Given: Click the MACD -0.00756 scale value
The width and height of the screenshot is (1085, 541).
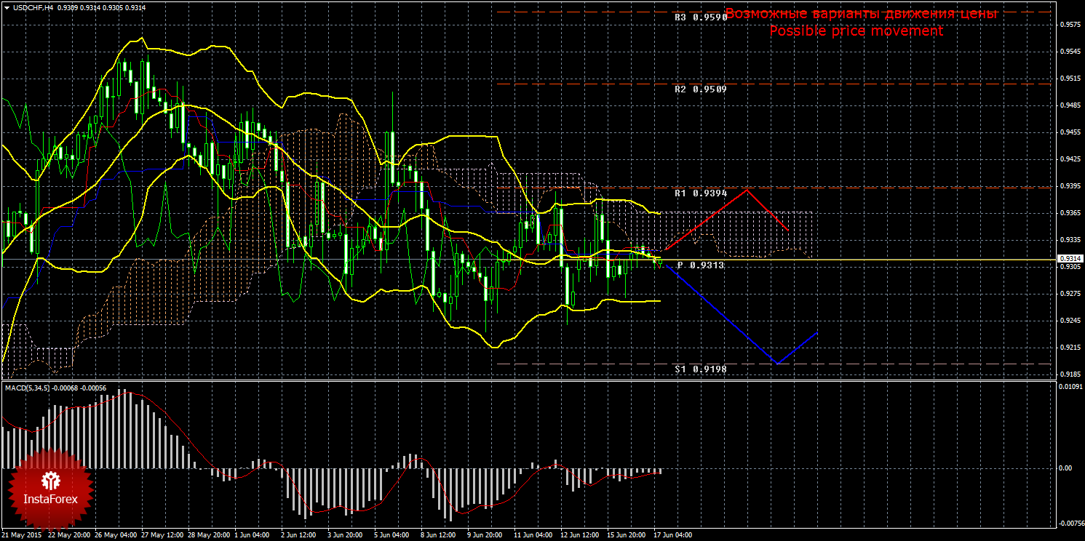Looking at the screenshot, I should click(1067, 524).
